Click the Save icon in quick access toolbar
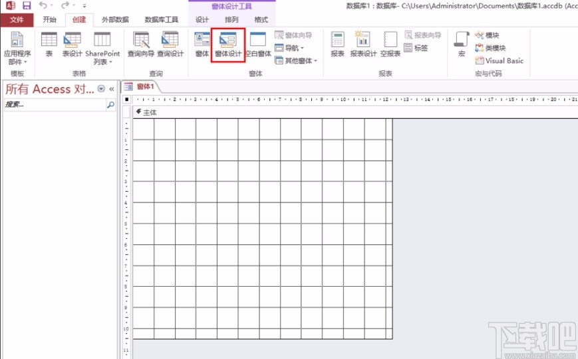 (27, 5)
